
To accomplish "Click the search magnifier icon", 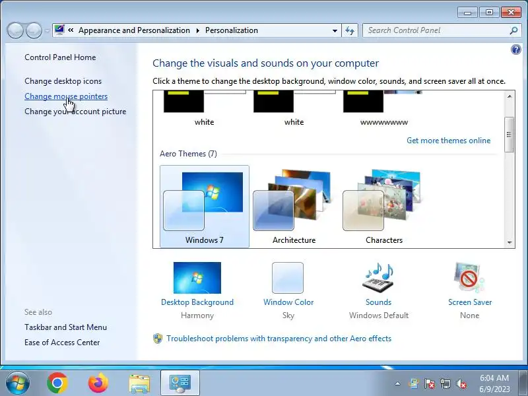I will pyautogui.click(x=513, y=30).
